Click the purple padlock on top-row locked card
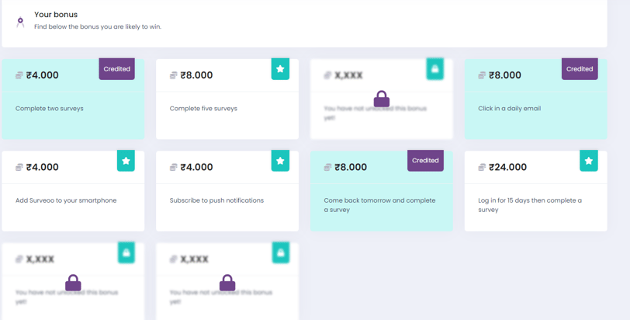The image size is (630, 320). (x=382, y=99)
